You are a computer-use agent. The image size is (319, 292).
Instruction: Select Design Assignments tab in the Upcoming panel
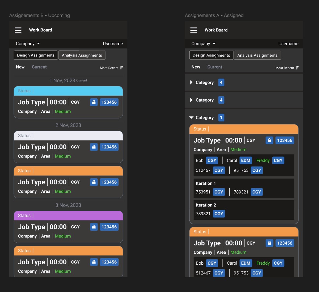36,55
